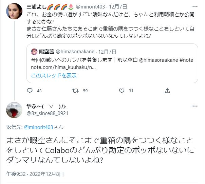Screen dimensions: 205x184
Task: Click @minorit403 in the 返信先 line
Action: (38, 128)
